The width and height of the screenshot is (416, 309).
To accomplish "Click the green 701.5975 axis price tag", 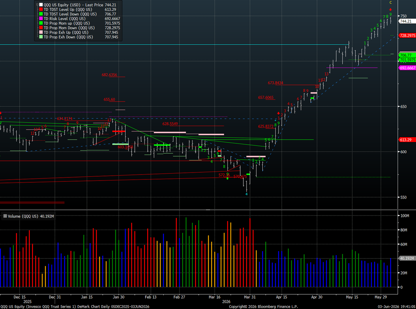I will point(407,60).
